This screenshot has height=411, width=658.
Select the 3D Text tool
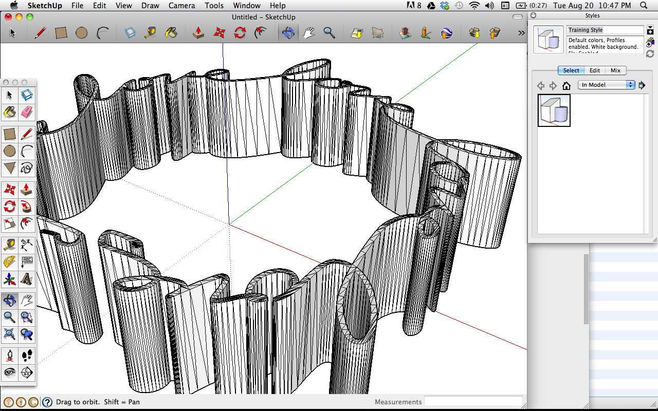point(27,279)
